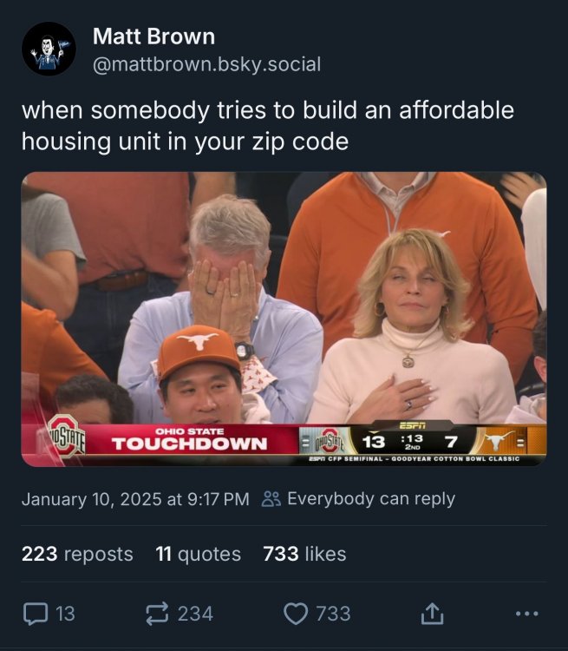Open the three-dot more options menu
This screenshot has height=651, width=568.
click(527, 613)
